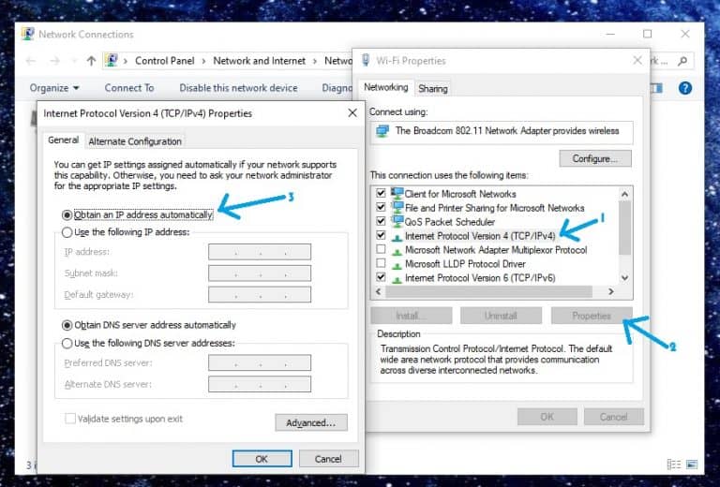Screen dimensions: 720x487
Task: Click Properties button in Wi-Fi Properties
Action: (x=591, y=316)
